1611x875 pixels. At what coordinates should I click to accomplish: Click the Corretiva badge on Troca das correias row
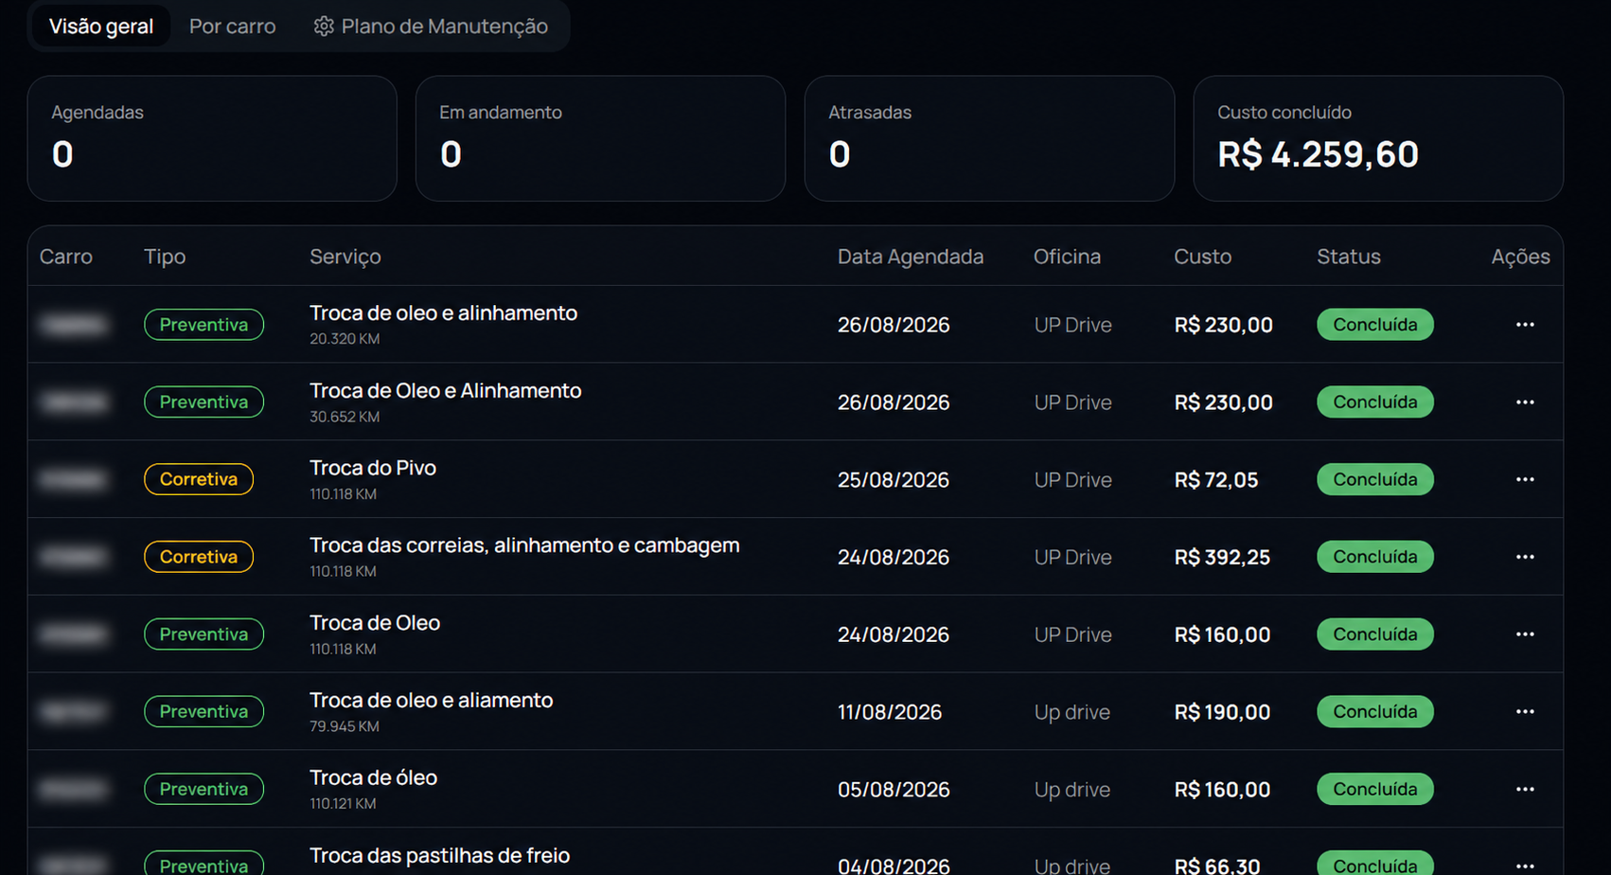tap(199, 557)
